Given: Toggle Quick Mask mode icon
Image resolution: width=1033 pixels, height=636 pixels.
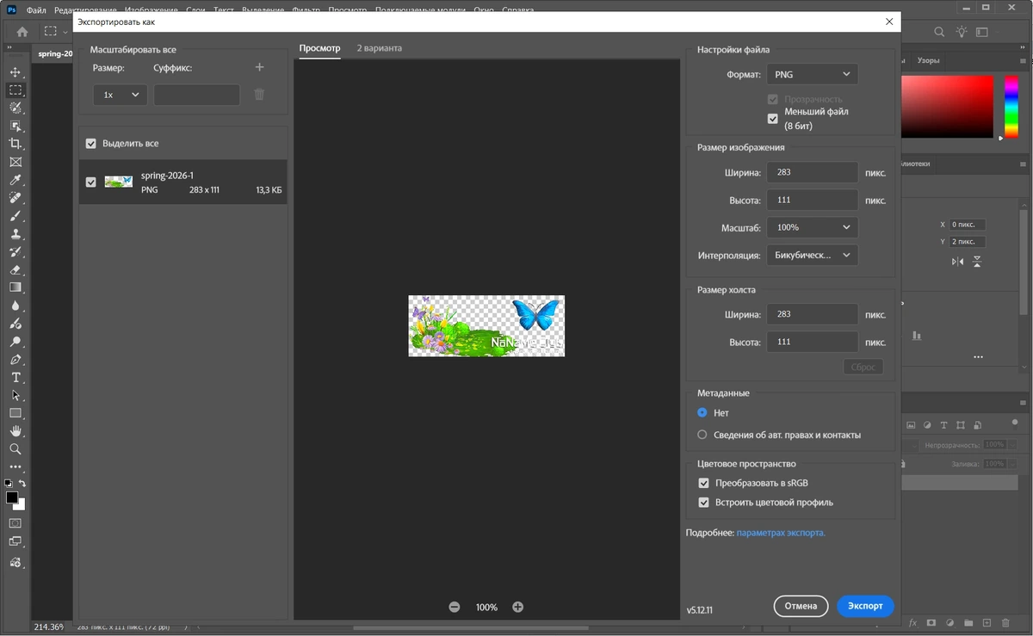Looking at the screenshot, I should tap(15, 523).
